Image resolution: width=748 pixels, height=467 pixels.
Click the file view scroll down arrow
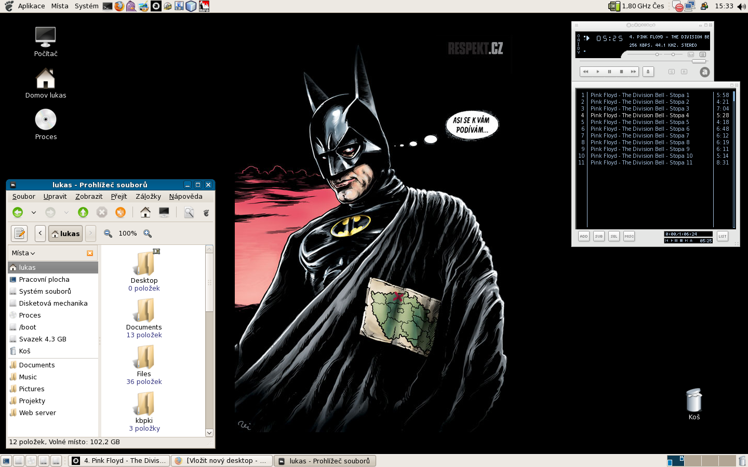coord(209,433)
